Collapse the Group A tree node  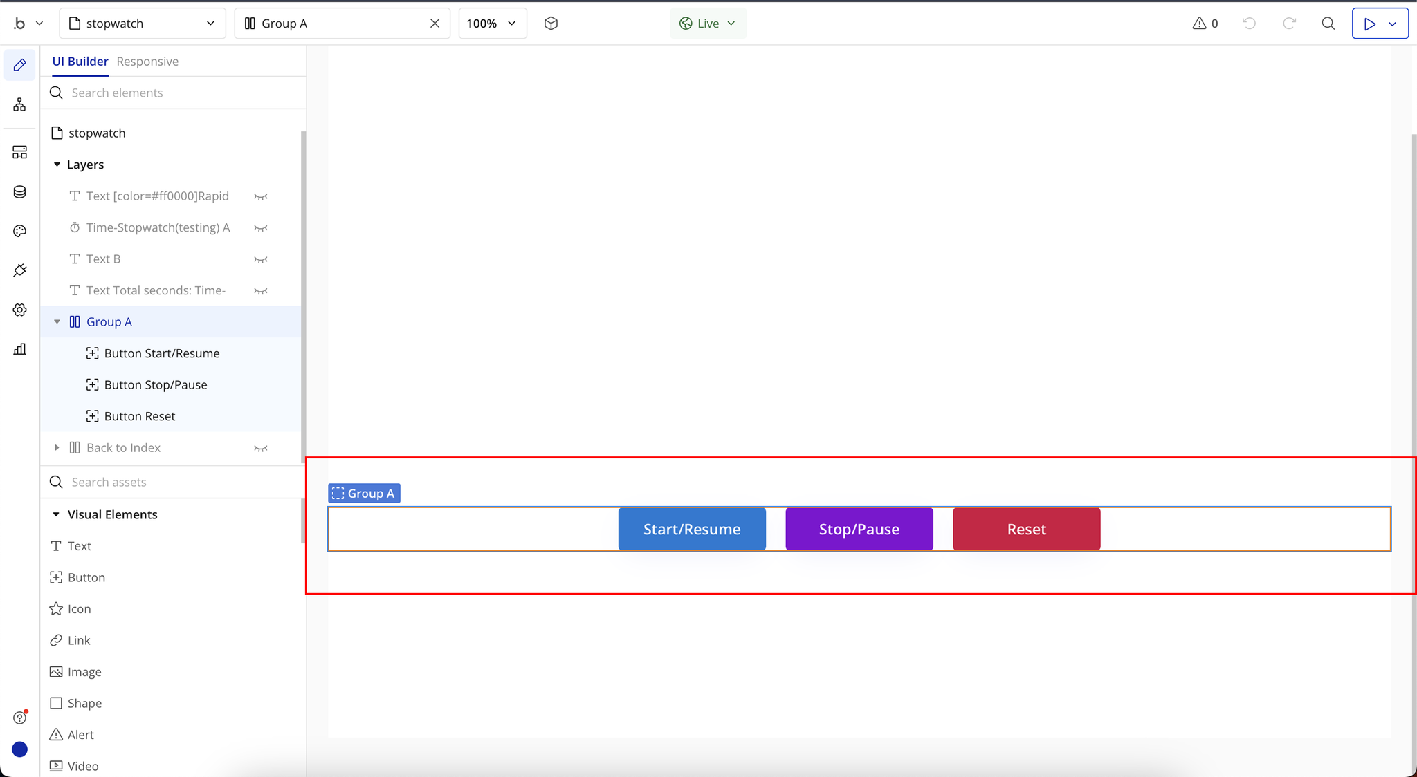(x=57, y=322)
